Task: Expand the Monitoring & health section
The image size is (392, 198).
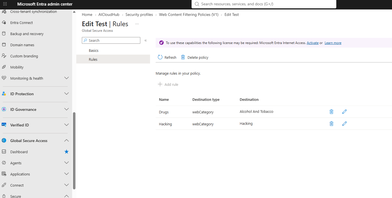Action: point(67,78)
